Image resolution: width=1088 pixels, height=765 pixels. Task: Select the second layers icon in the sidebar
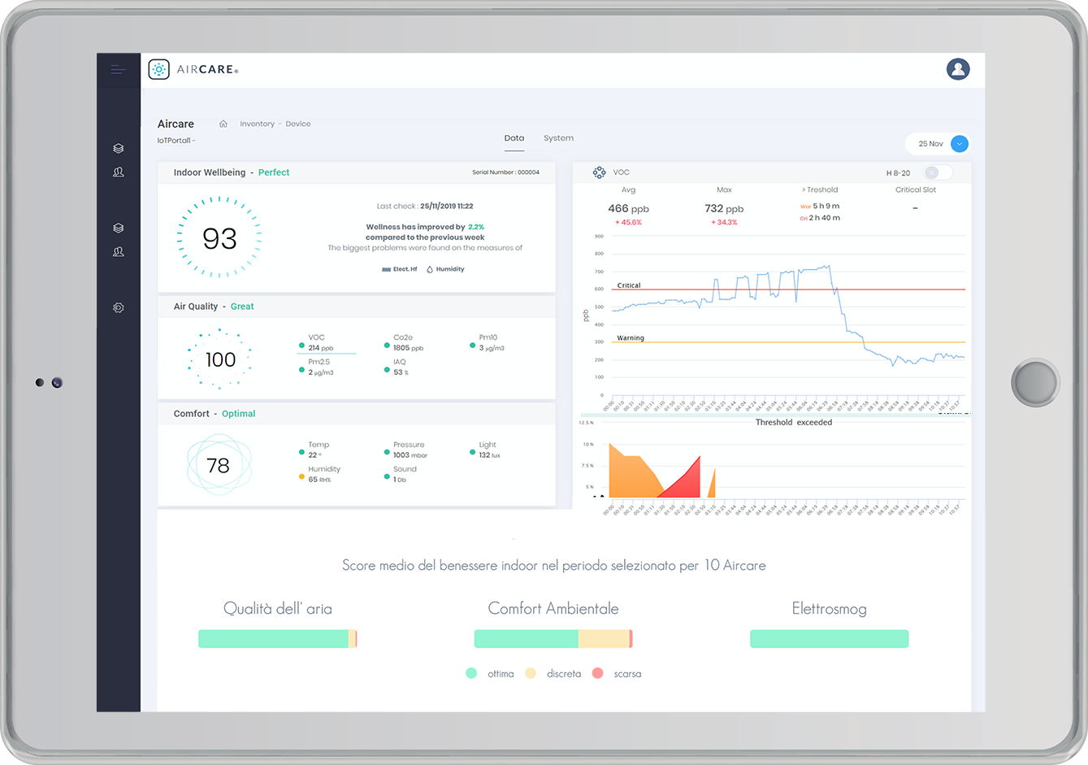[119, 228]
